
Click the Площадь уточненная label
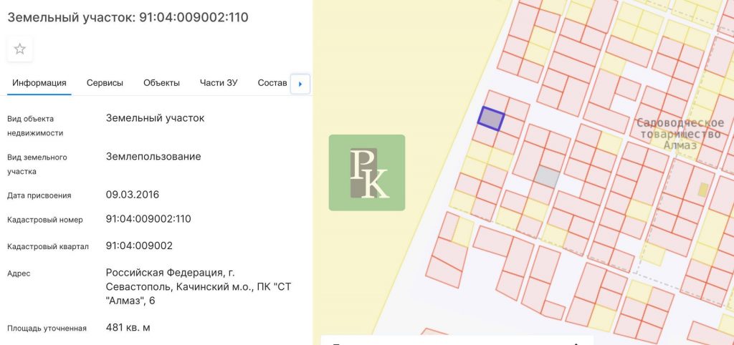coord(47,329)
